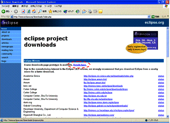Open the Forward button history dropdown arrow
Image resolution: width=170 pixels, height=123 pixels.
[20, 11]
